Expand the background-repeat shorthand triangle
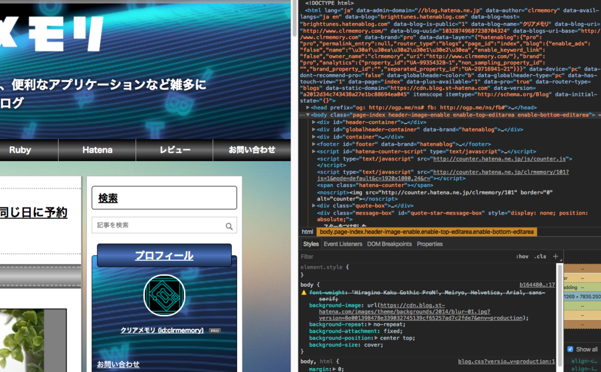Screen dimensions: 601x372 coord(370,324)
